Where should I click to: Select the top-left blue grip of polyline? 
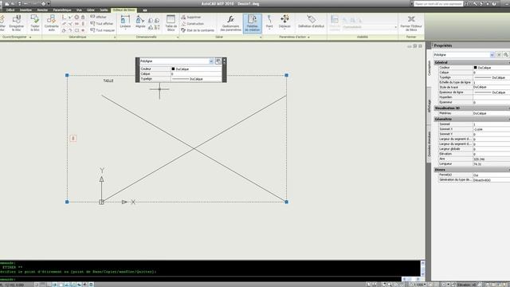pyautogui.click(x=67, y=75)
